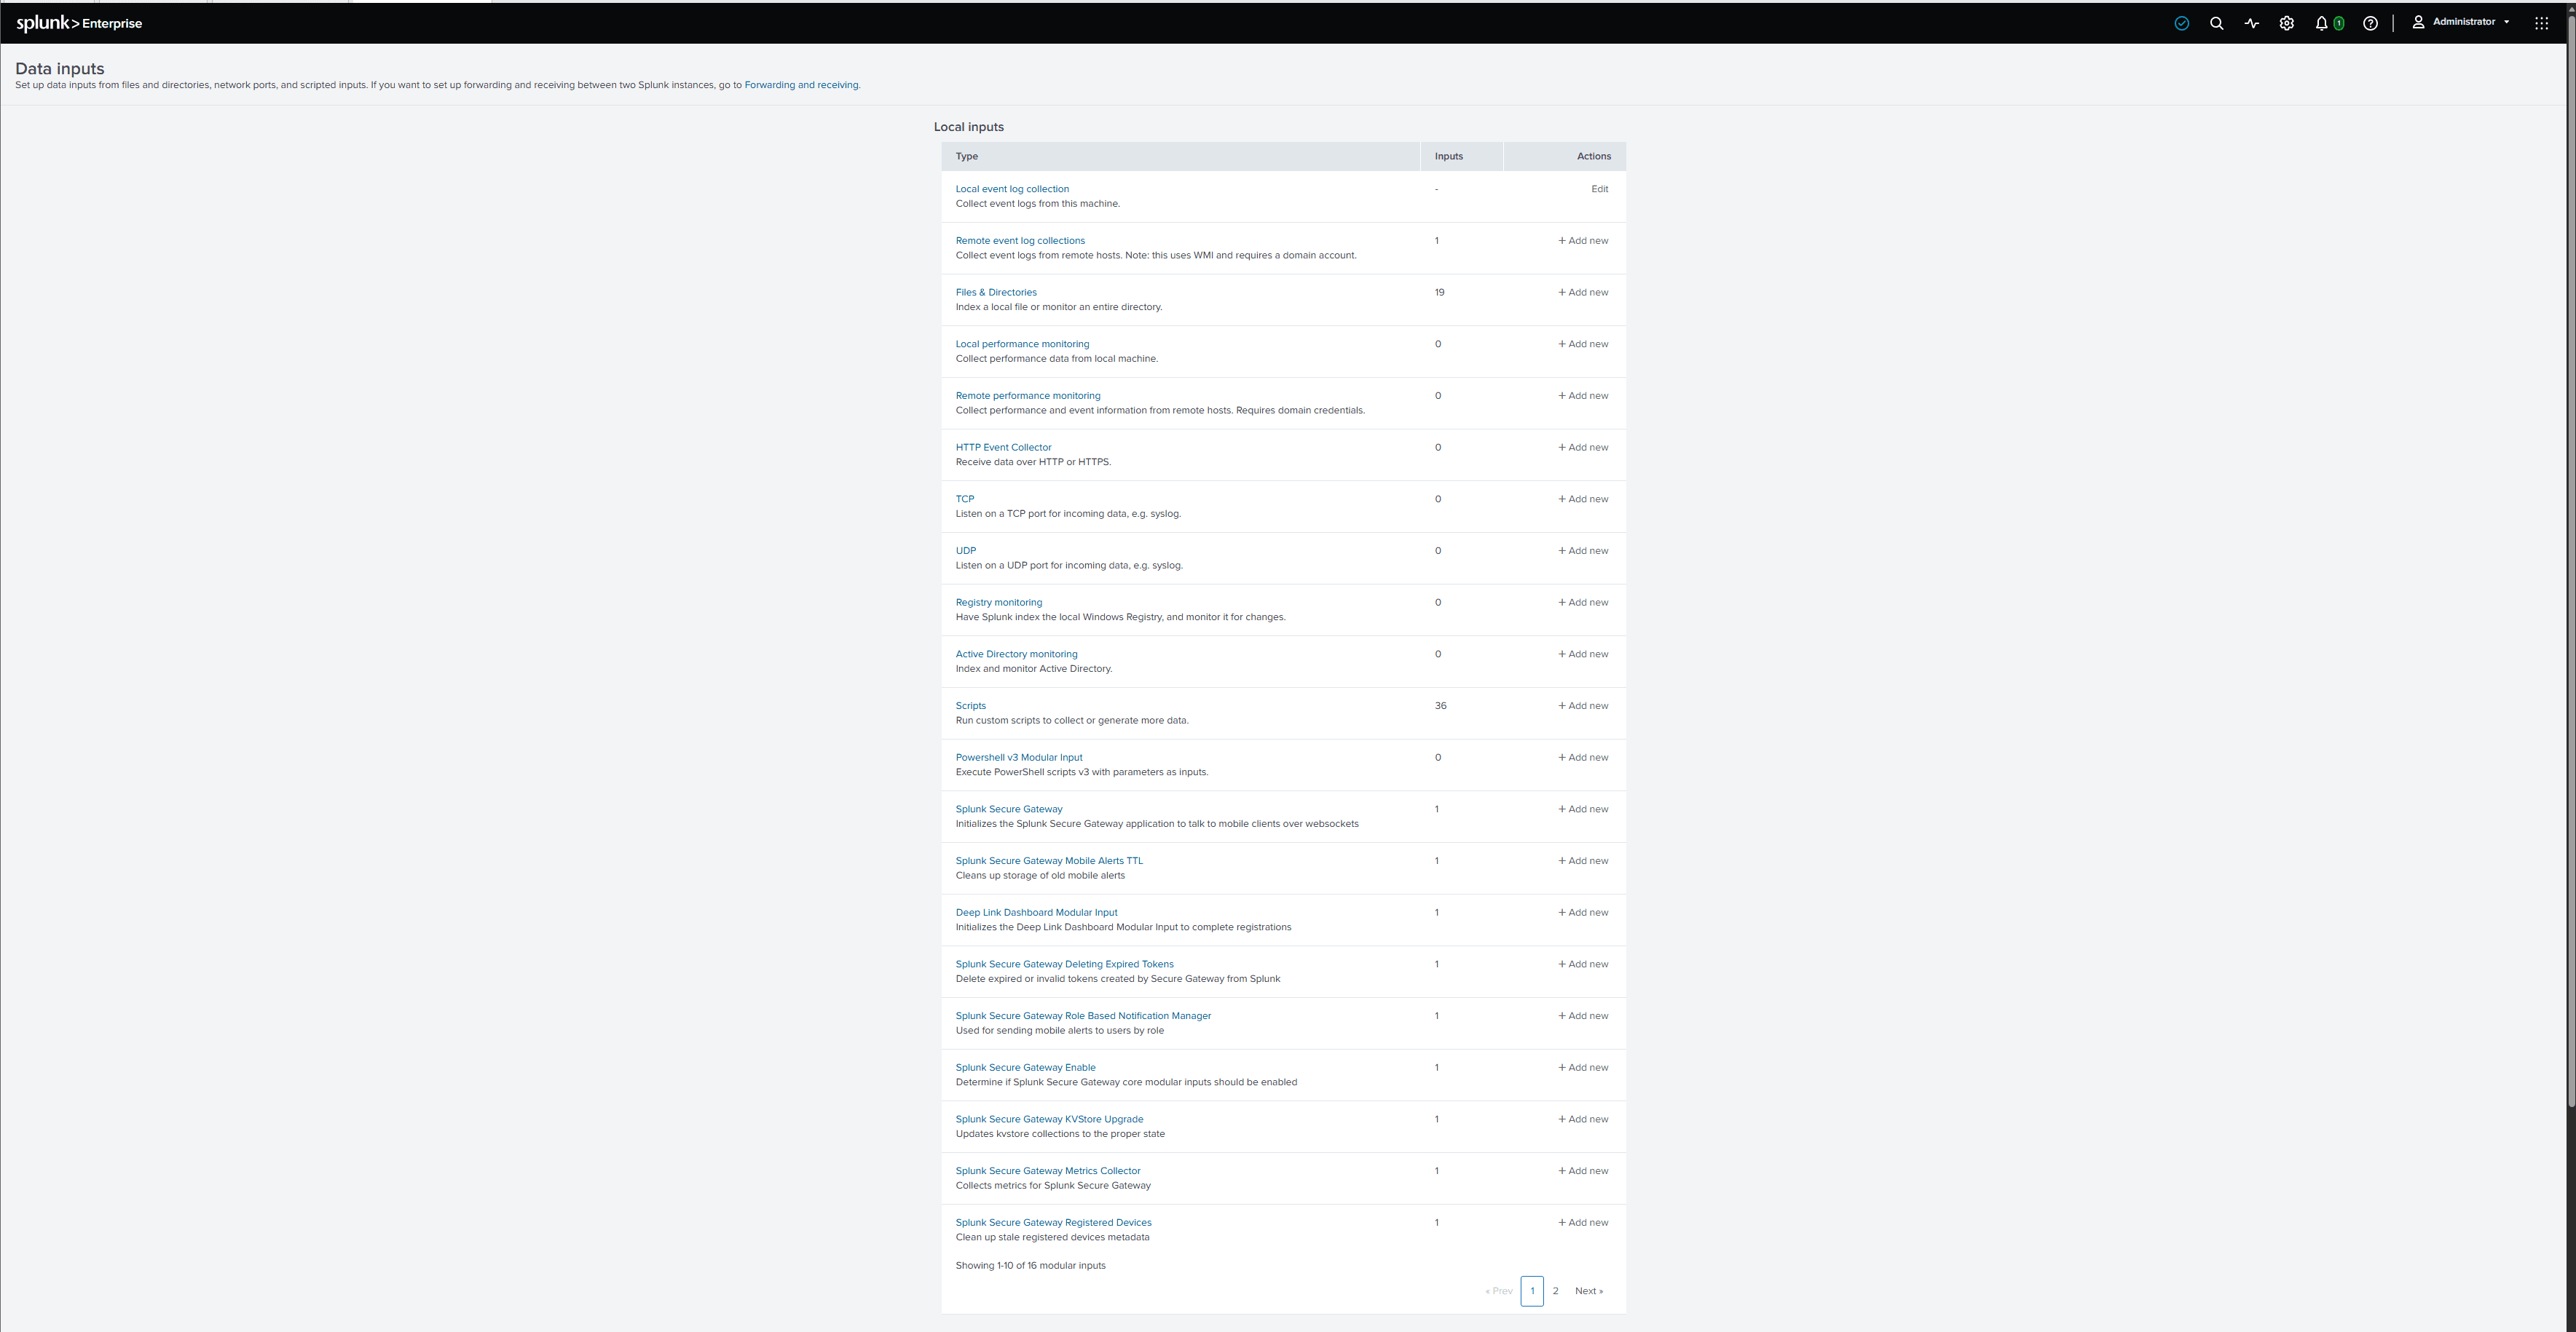
Task: Add new Registered Devices input
Action: click(1583, 1223)
